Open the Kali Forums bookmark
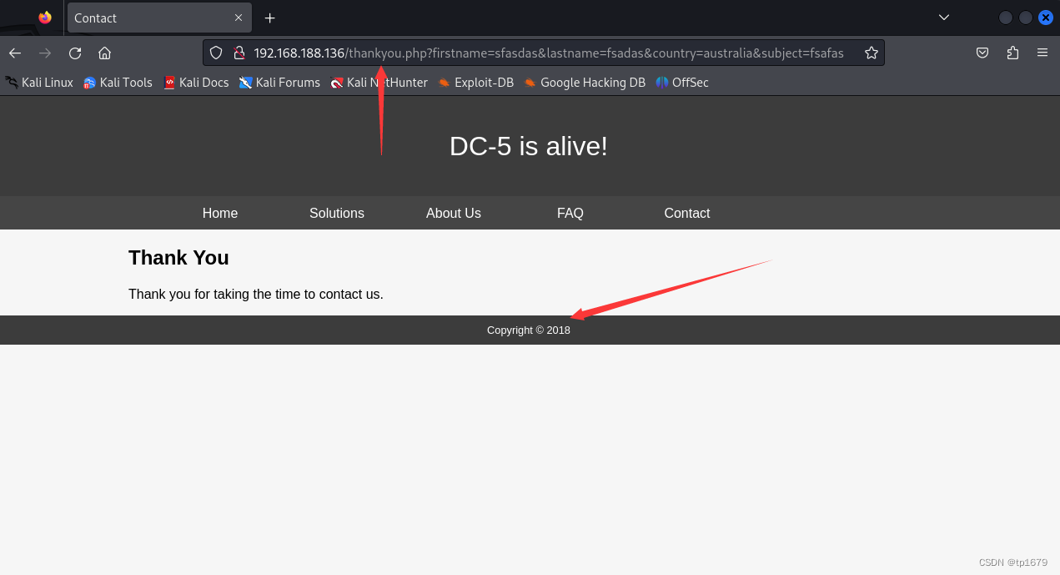 [x=279, y=83]
